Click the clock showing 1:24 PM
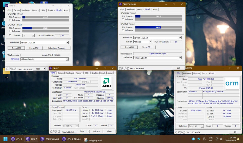This screenshot has height=143, width=243. click(x=232, y=138)
